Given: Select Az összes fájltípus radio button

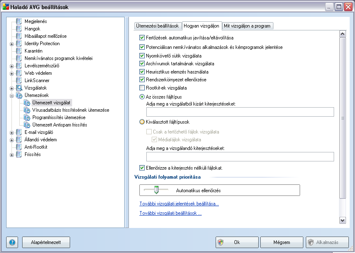Looking at the screenshot, I should coord(142,97).
